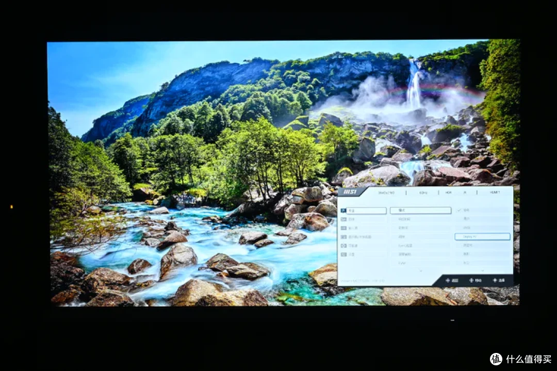Viewport: 557px width, 371px height.
Task: Expand middle column with its down chevron
Action: tap(421, 271)
